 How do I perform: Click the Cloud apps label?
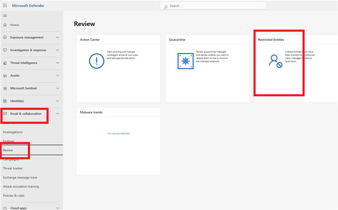coord(18,208)
